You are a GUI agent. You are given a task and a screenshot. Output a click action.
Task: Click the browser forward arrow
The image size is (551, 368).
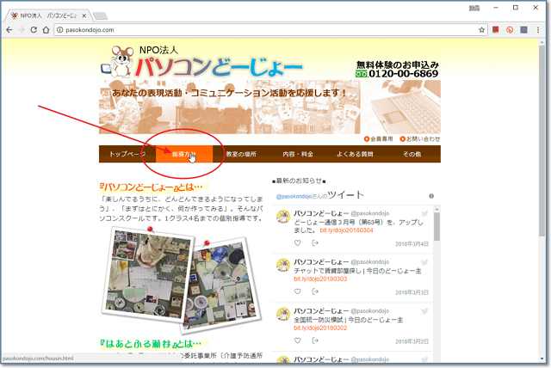coord(22,30)
